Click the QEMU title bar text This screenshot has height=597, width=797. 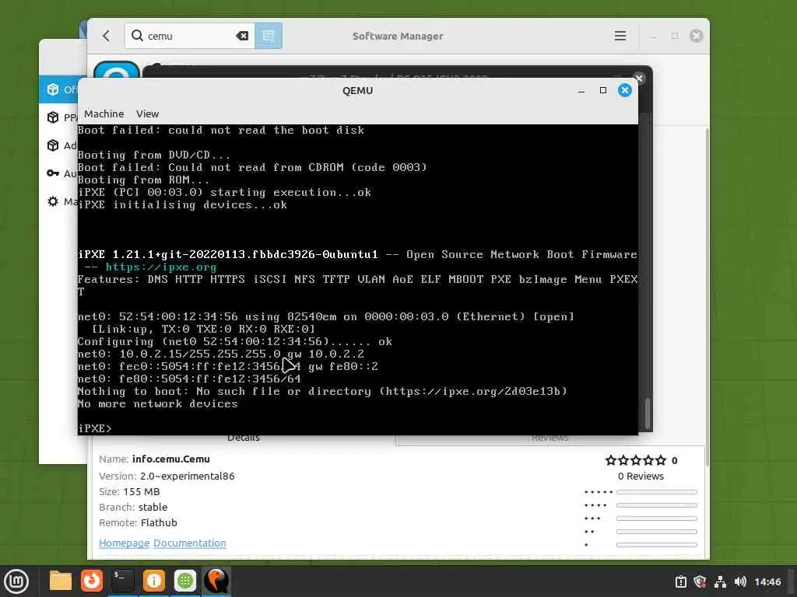(x=357, y=90)
